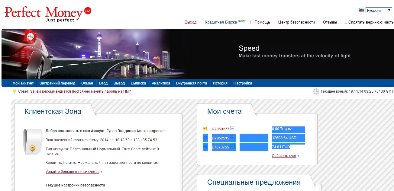Click the 0.00 Troy oz. balance
Screen dimensions: 394x191
coord(282,129)
